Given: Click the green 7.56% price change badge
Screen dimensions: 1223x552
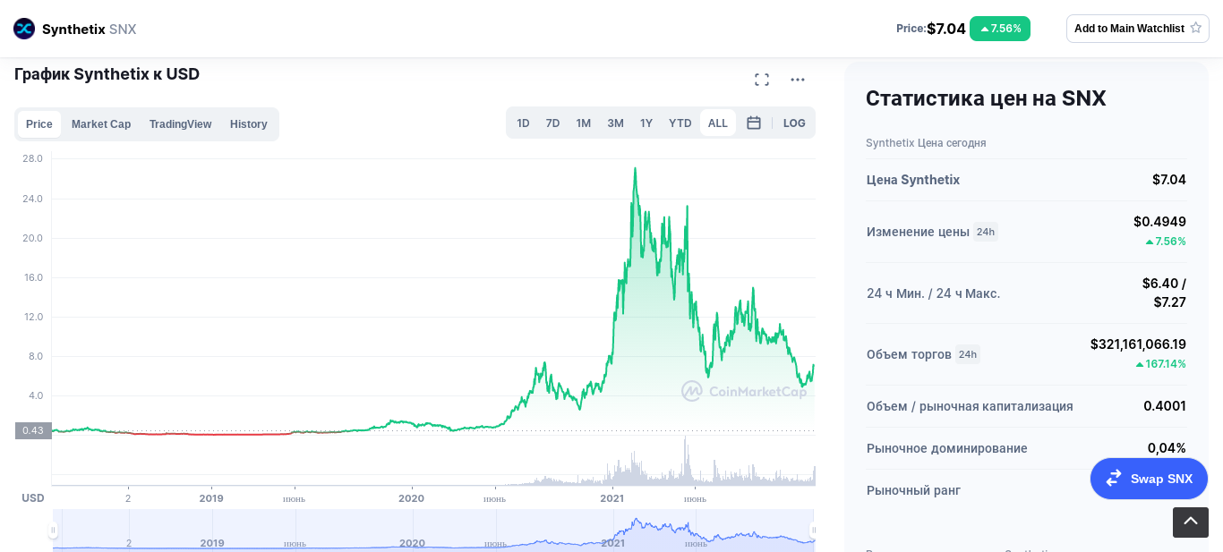Looking at the screenshot, I should pyautogui.click(x=1000, y=29).
